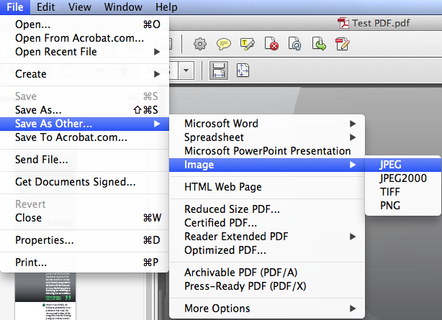The width and height of the screenshot is (442, 320).
Task: Expand the More Options submenu
Action: point(267,308)
